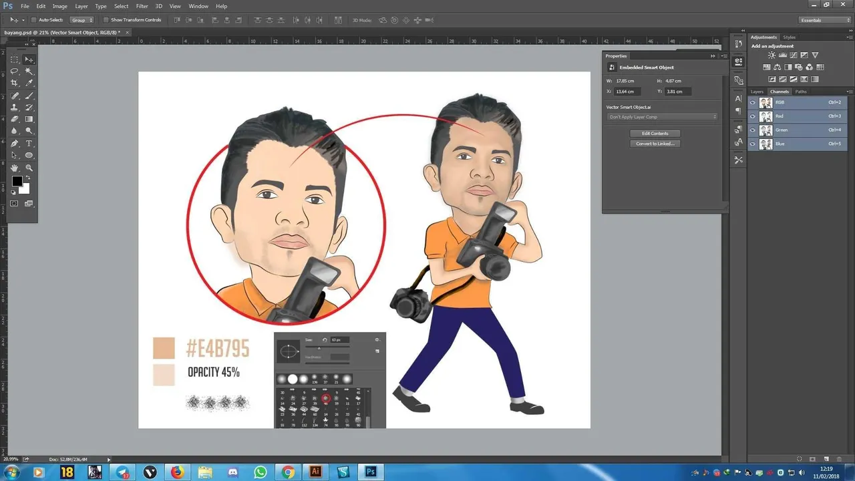Click the foreground color swatch

[17, 182]
